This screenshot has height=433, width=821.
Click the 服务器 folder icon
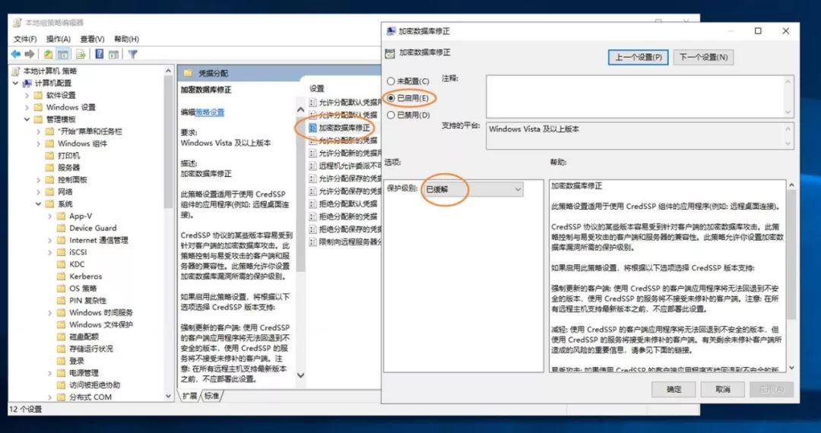49,168
